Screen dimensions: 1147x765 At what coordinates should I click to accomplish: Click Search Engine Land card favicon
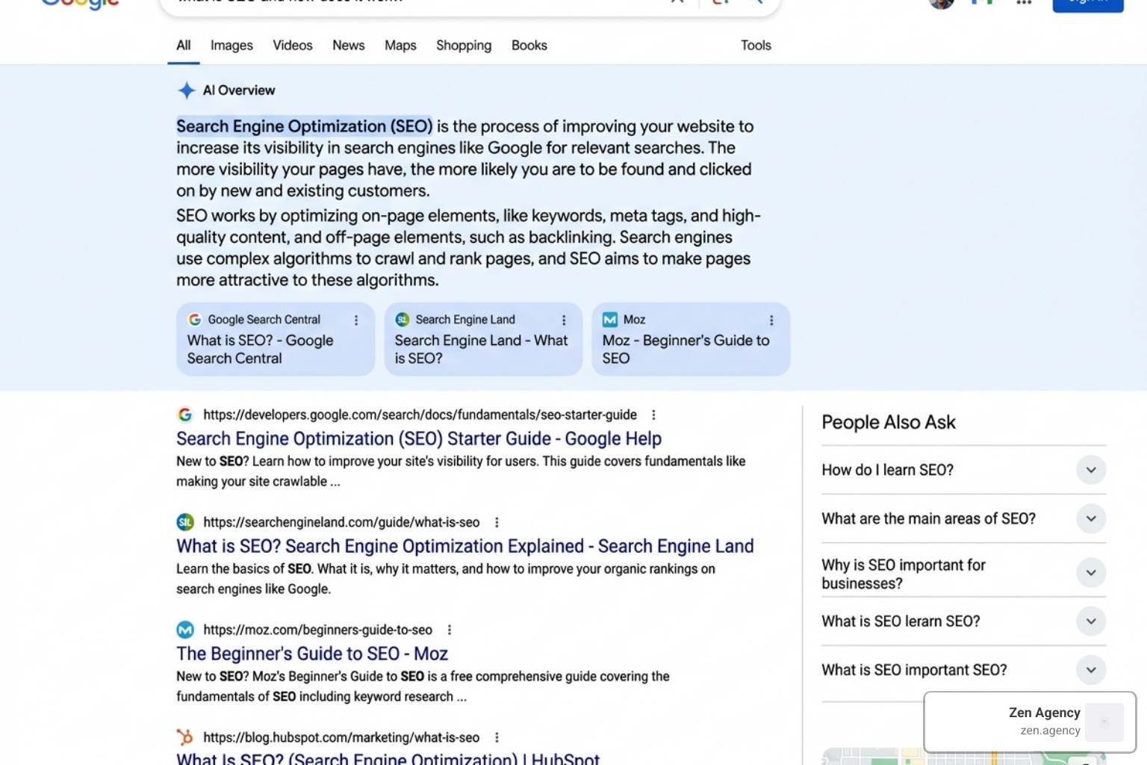click(x=402, y=320)
